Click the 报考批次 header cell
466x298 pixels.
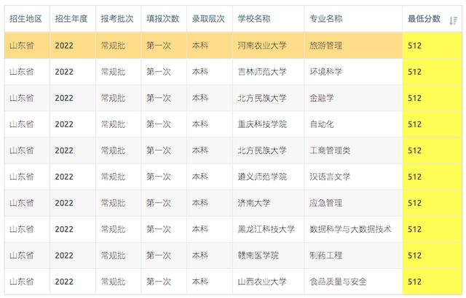[117, 19]
